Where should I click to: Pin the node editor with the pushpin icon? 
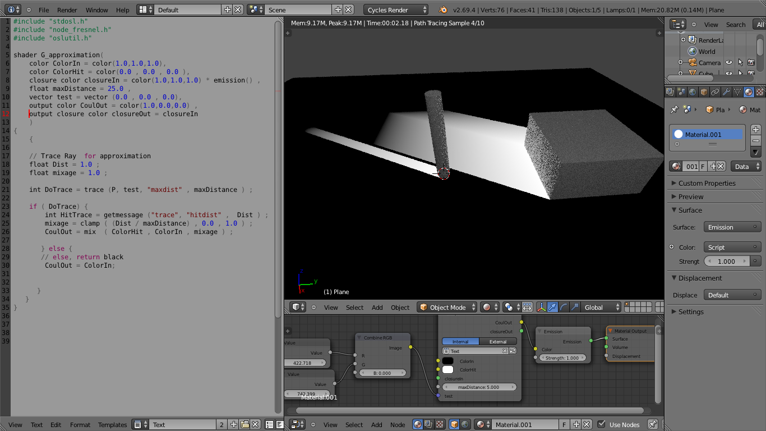tap(653, 425)
